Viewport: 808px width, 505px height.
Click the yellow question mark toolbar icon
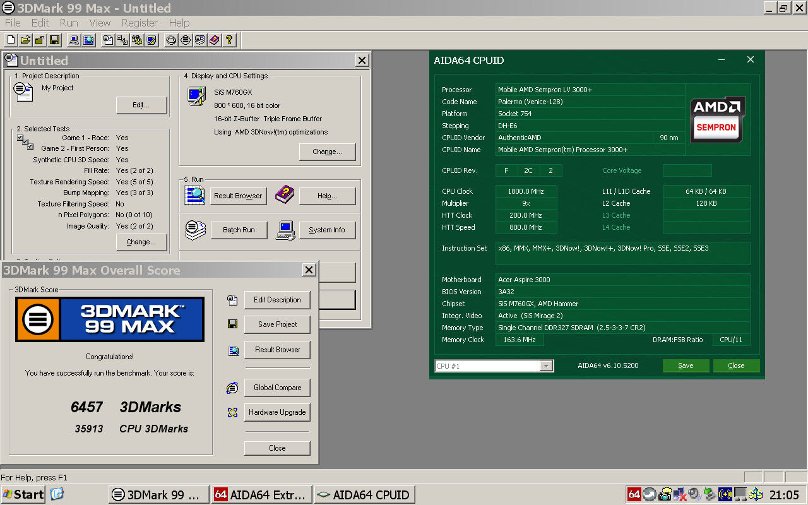229,40
